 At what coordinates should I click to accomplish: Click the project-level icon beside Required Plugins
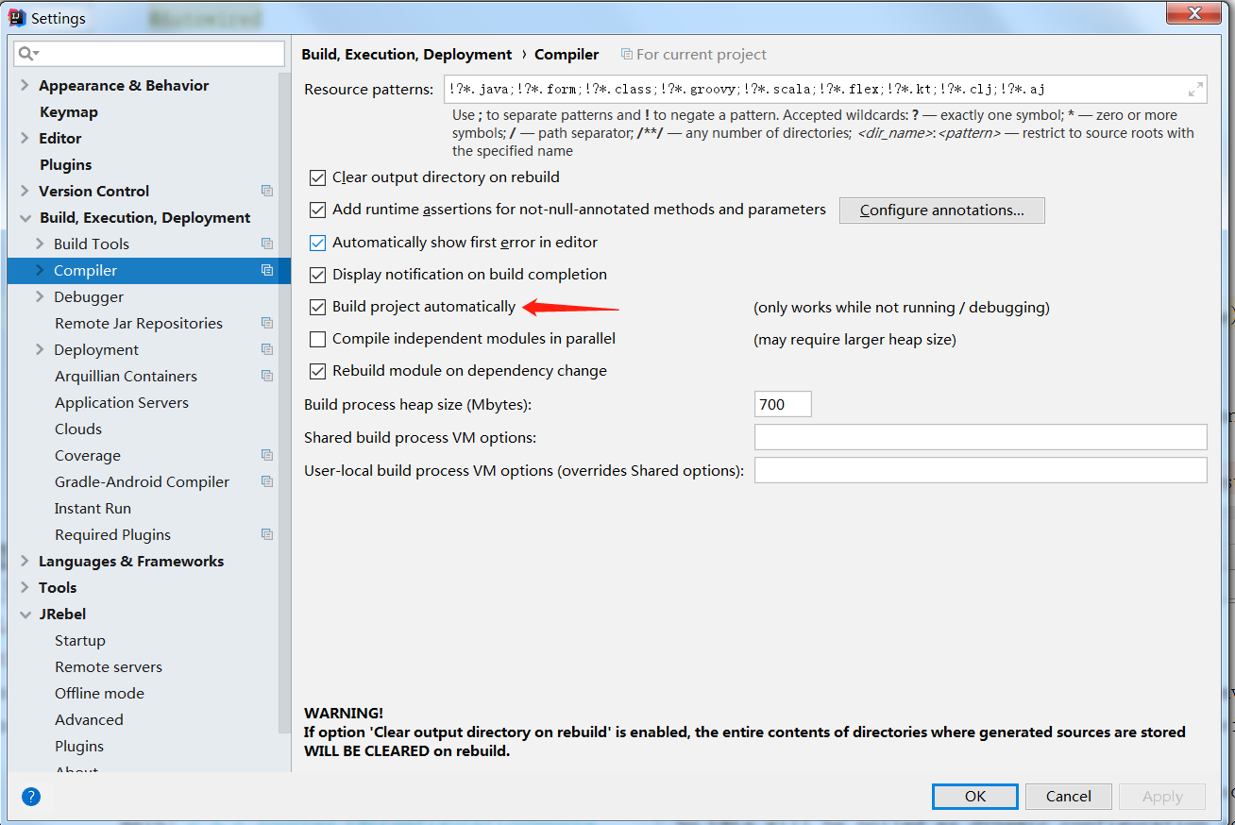point(267,535)
